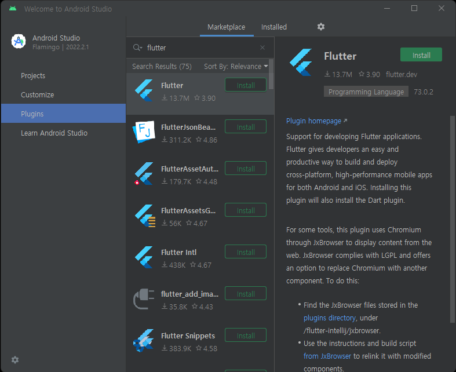The image size is (456, 372).
Task: Click the Search Results (75) label
Action: (x=162, y=66)
